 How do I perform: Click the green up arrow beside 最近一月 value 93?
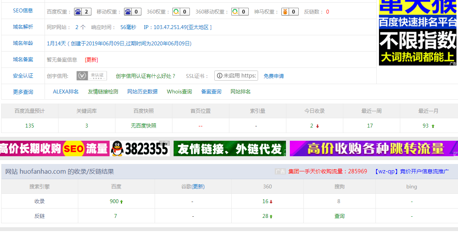[433, 126]
